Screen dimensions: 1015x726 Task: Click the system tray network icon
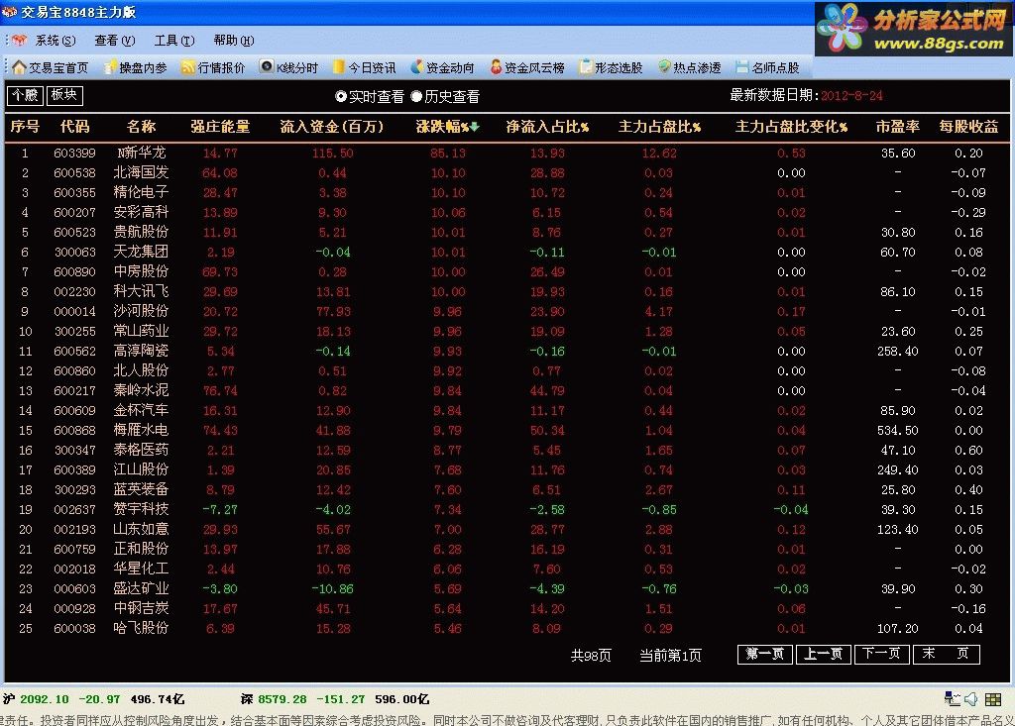[953, 699]
